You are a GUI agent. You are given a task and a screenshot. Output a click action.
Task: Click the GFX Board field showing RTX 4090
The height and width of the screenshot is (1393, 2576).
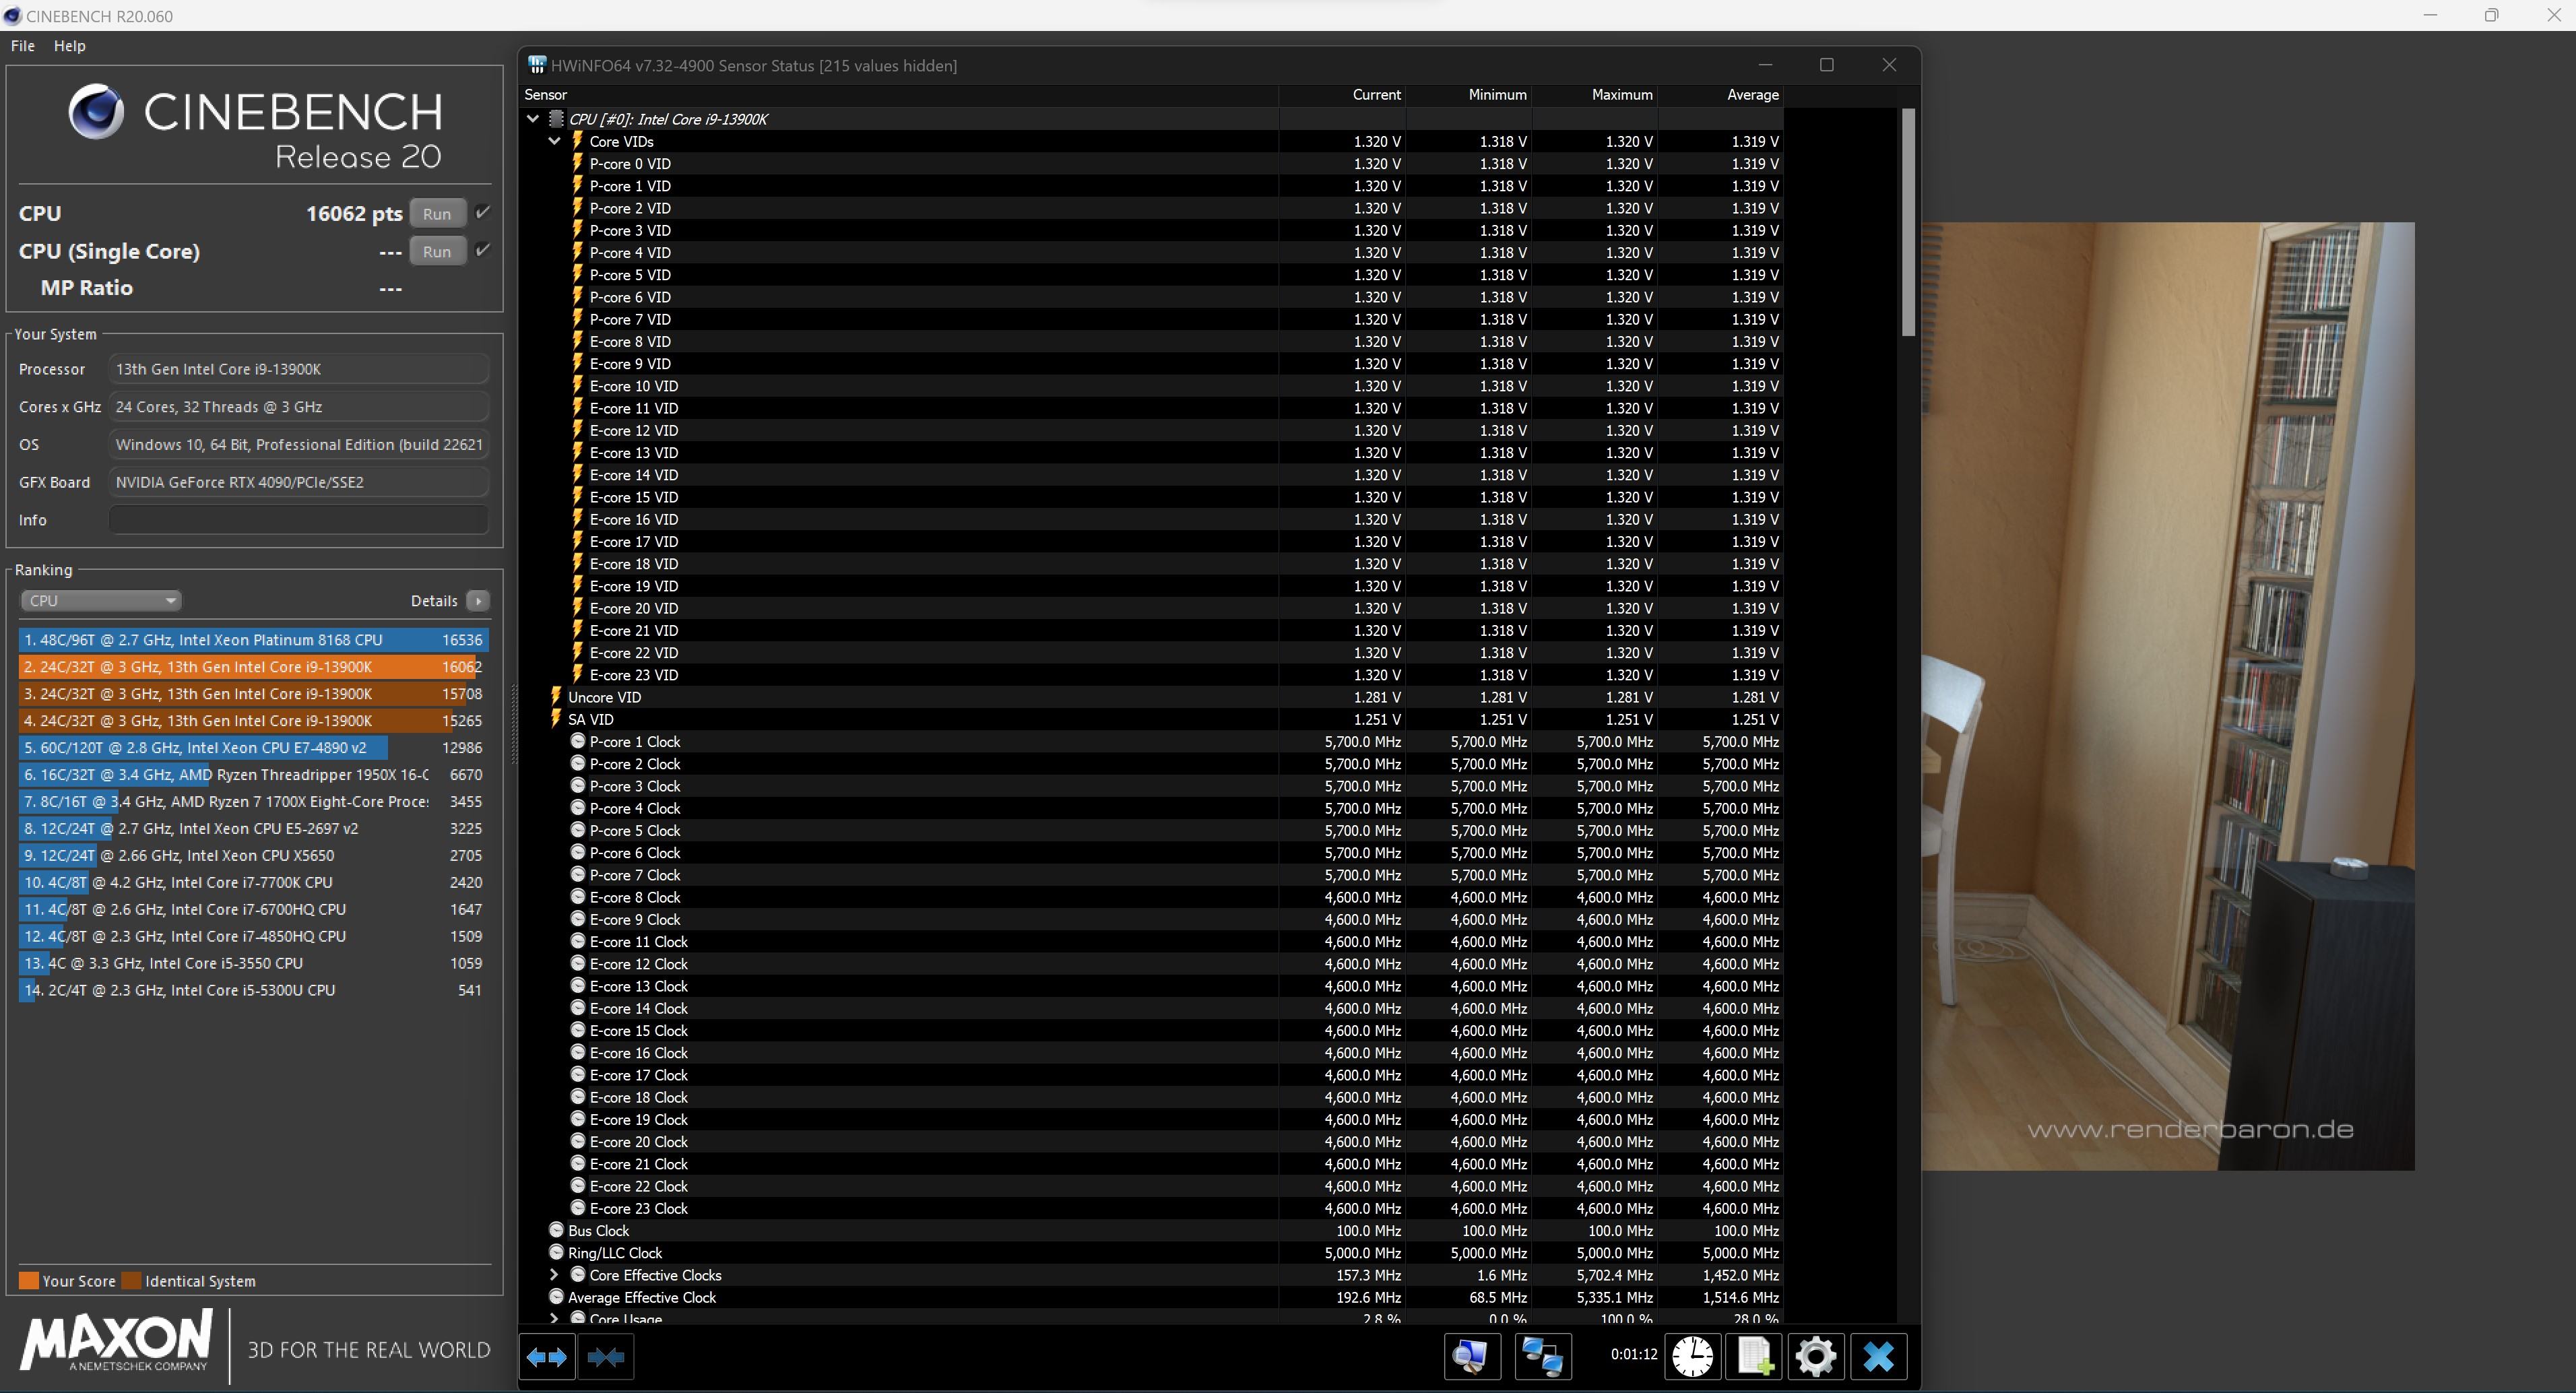[x=299, y=482]
